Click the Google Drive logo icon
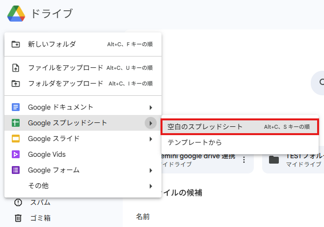 [16, 14]
